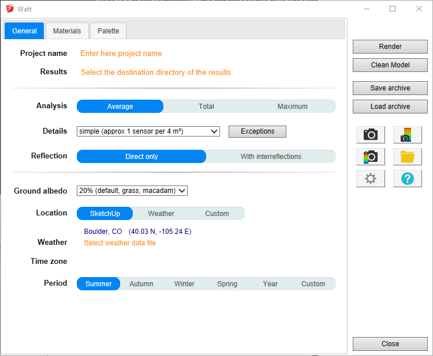Choose the Winter period
Viewport: 433px width, 356px height.
[184, 284]
